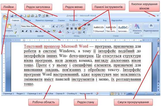Click the spelling check ABC icon
This screenshot has height=106, width=161.
[40, 16]
